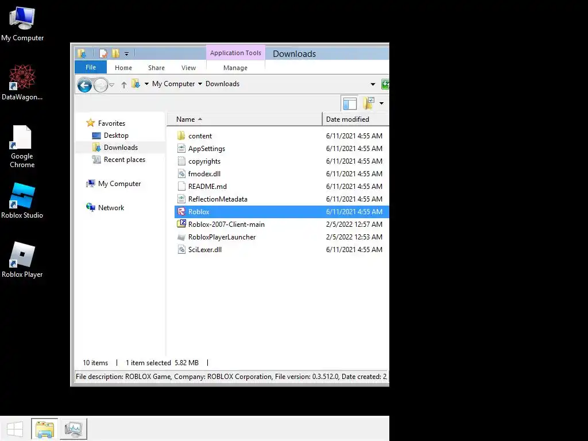The image size is (588, 441).
Task: Open My Computer desktop icon
Action: 22,24
